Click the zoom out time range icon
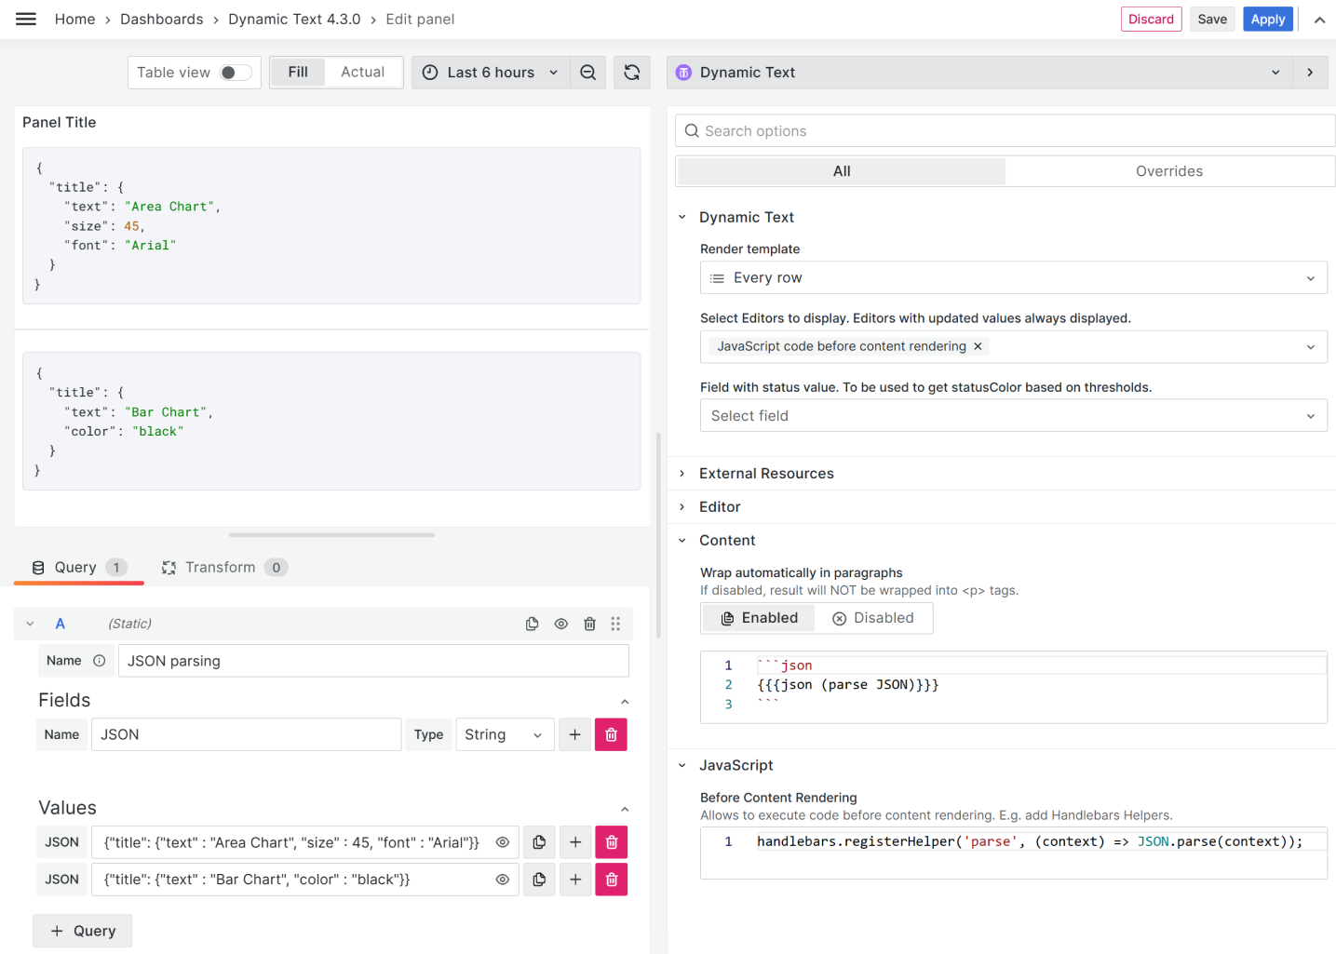 point(587,73)
